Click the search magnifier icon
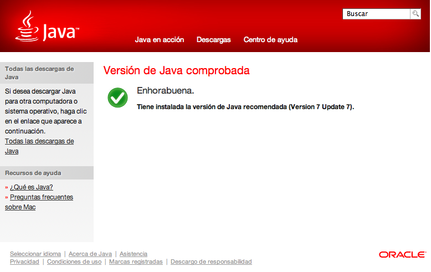This screenshot has width=431, height=272. coord(415,14)
